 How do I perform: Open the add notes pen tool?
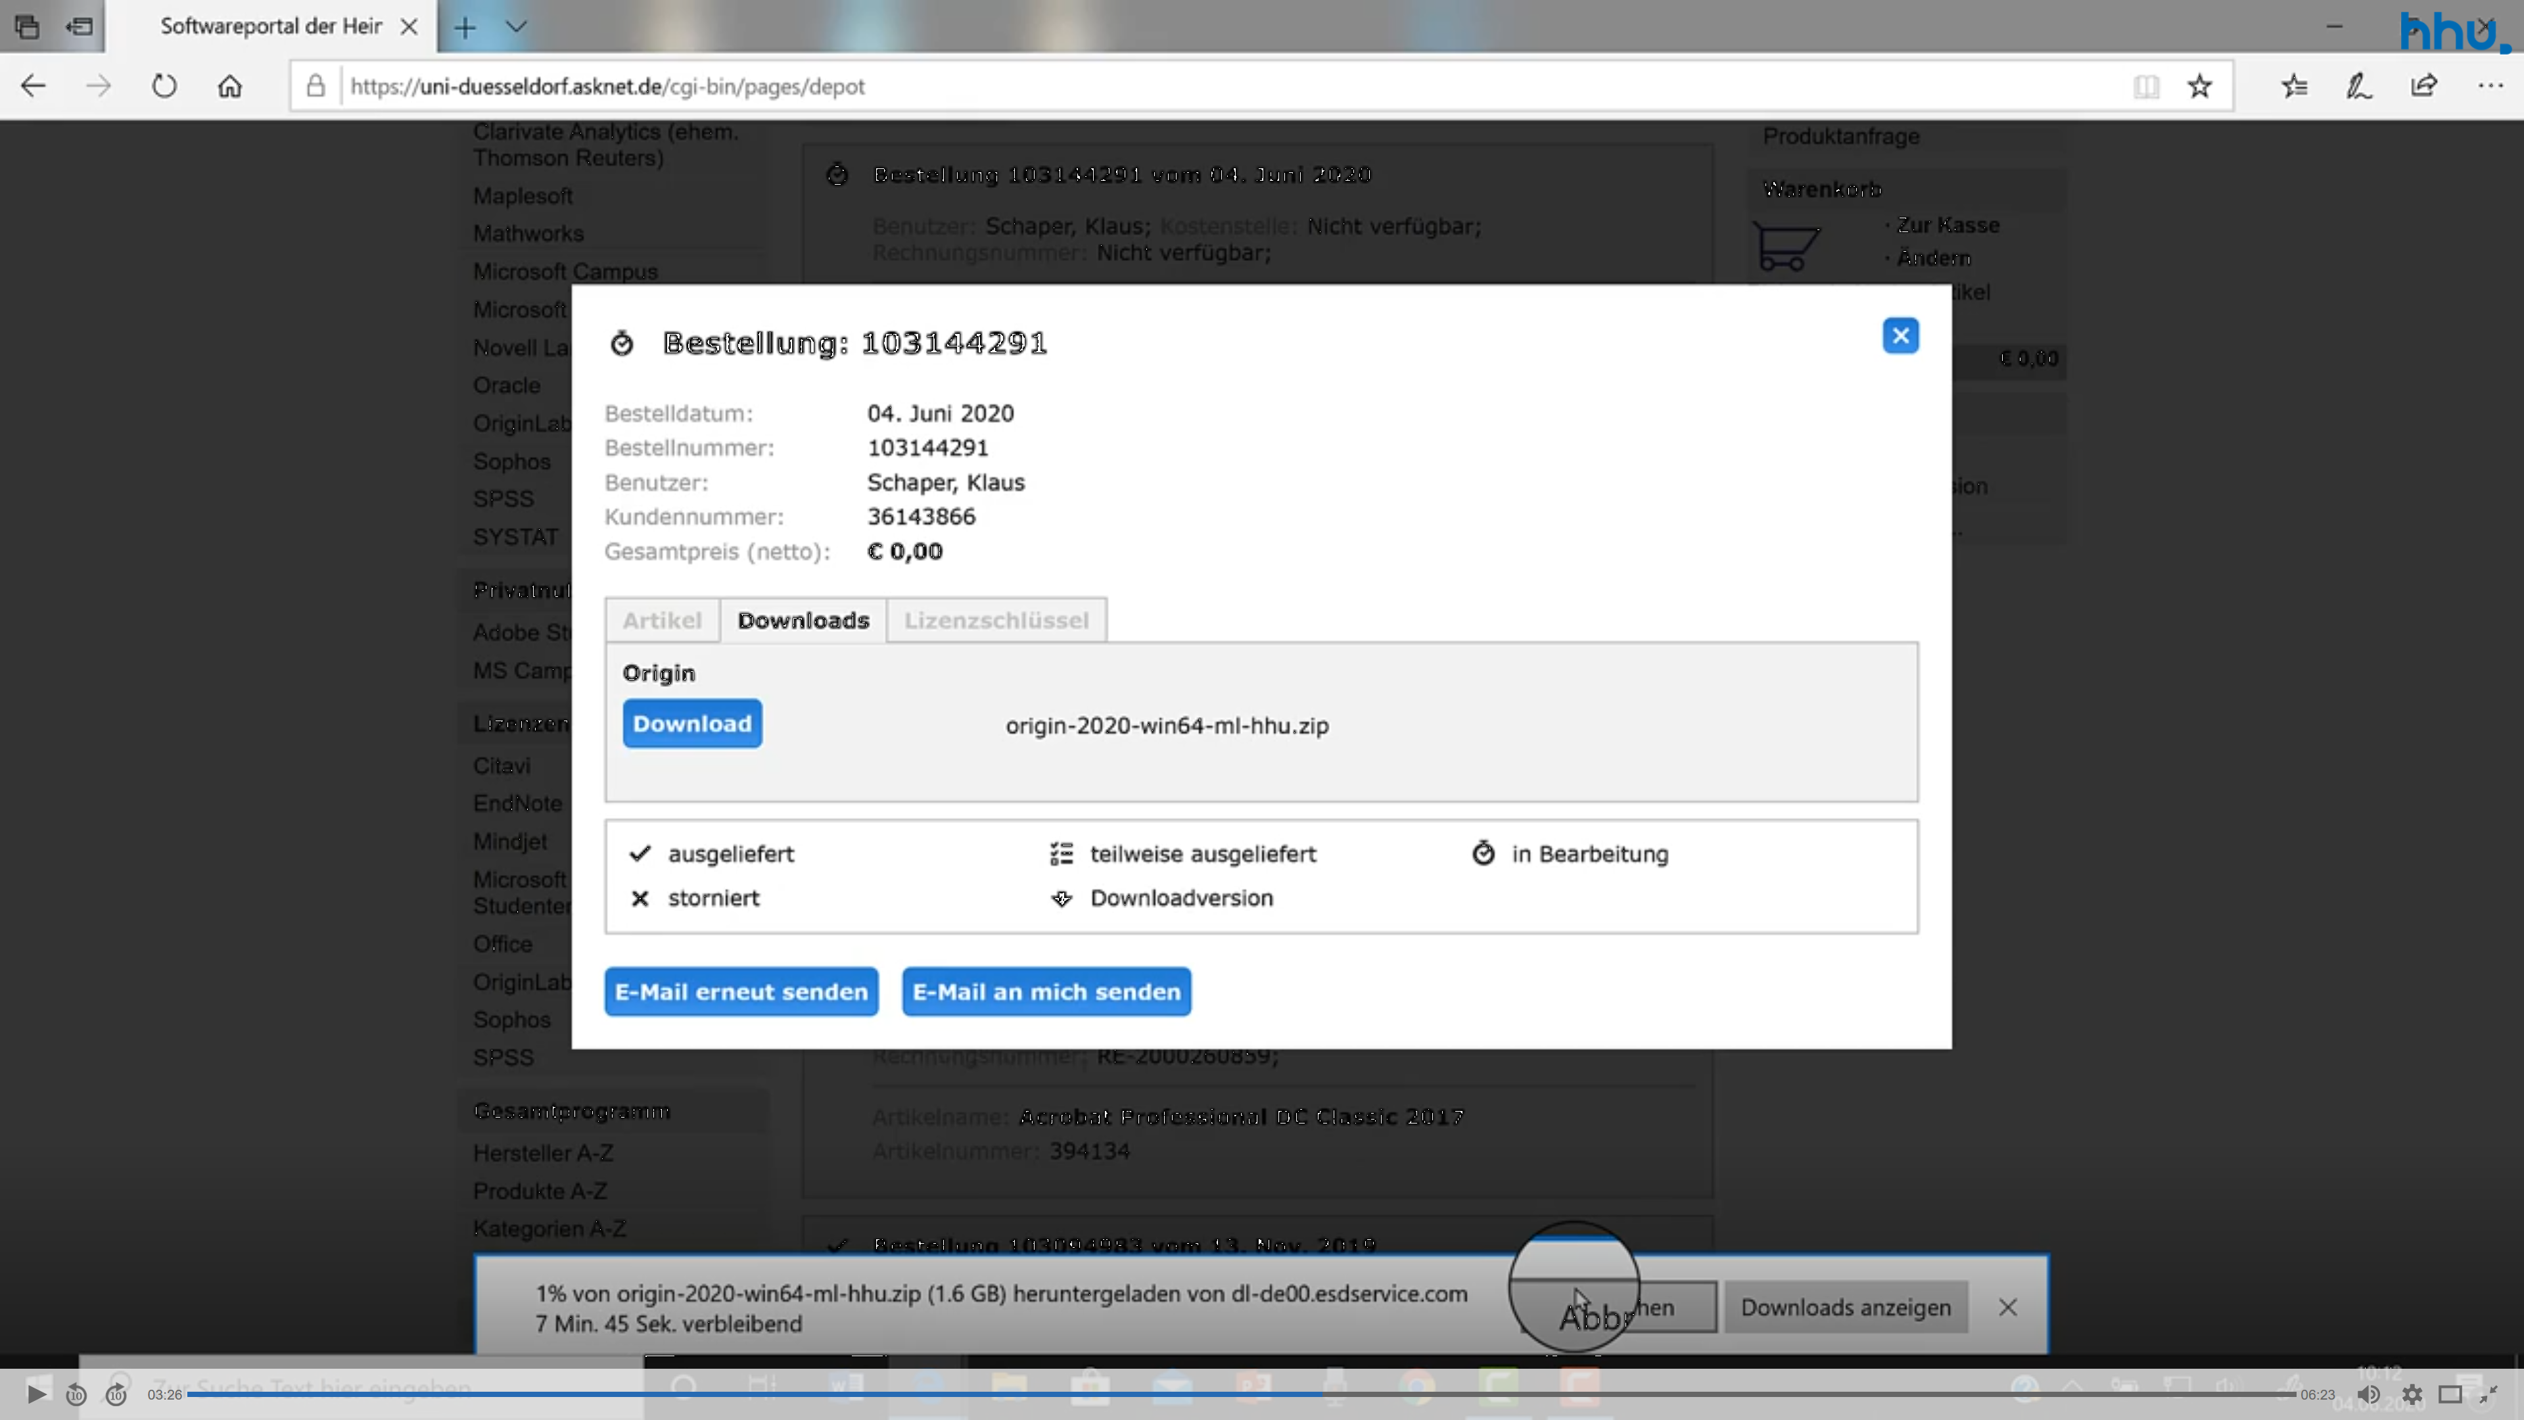pyautogui.click(x=2358, y=86)
